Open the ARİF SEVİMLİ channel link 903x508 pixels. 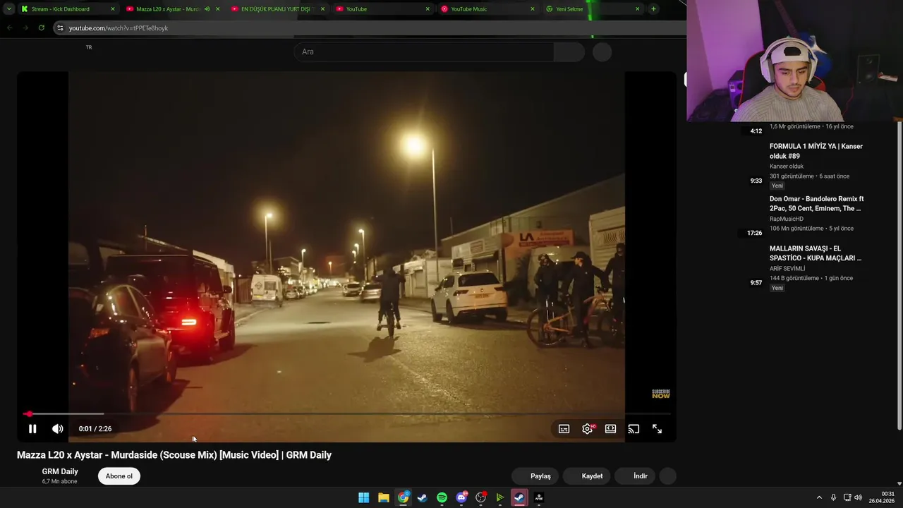click(x=787, y=268)
